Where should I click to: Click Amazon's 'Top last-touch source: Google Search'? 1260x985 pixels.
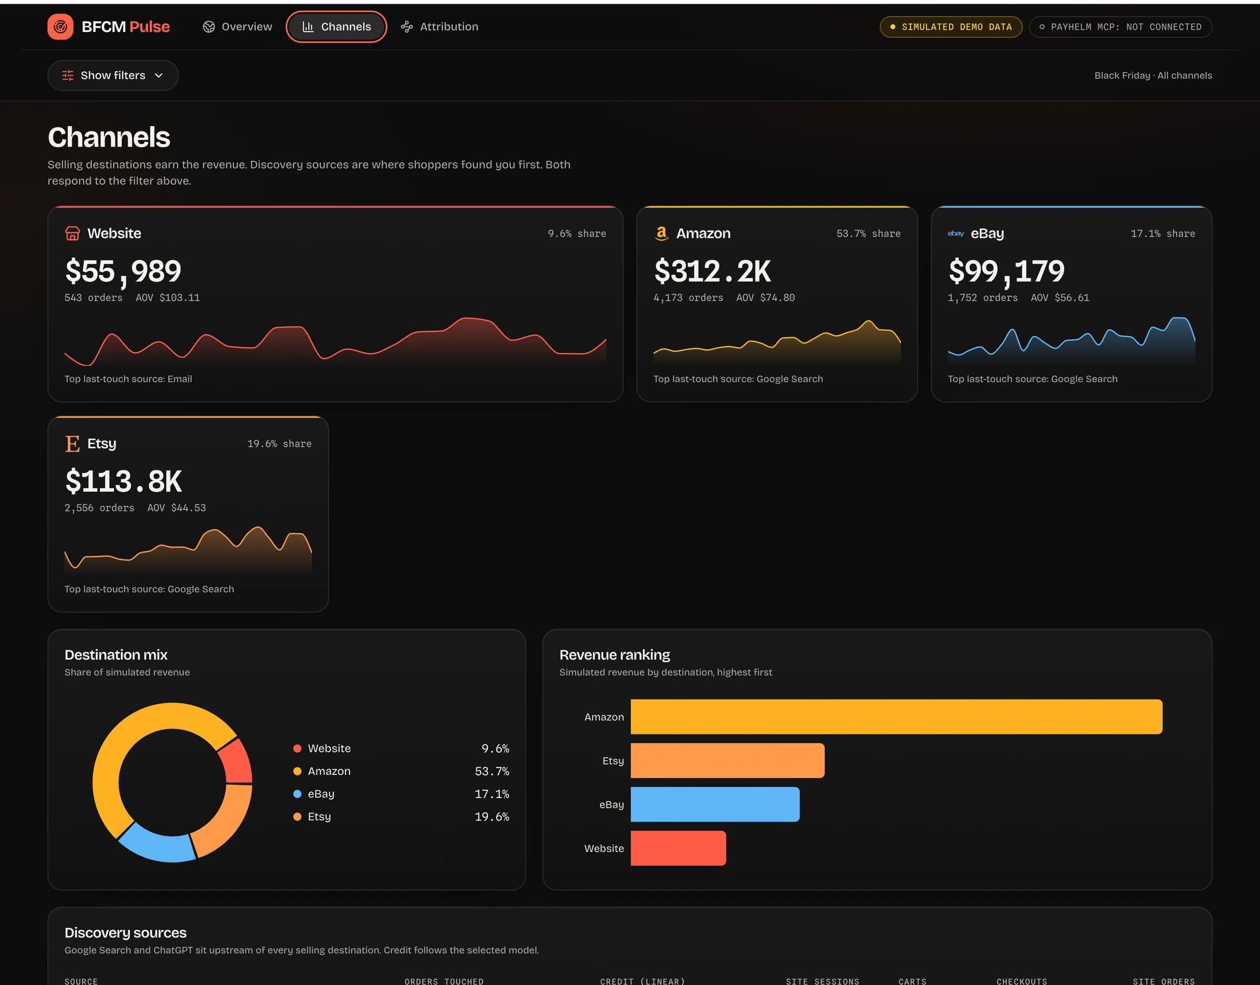(x=738, y=379)
